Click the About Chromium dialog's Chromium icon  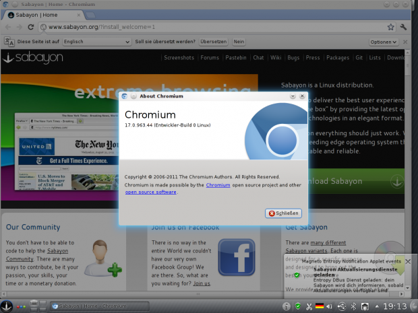(124, 96)
